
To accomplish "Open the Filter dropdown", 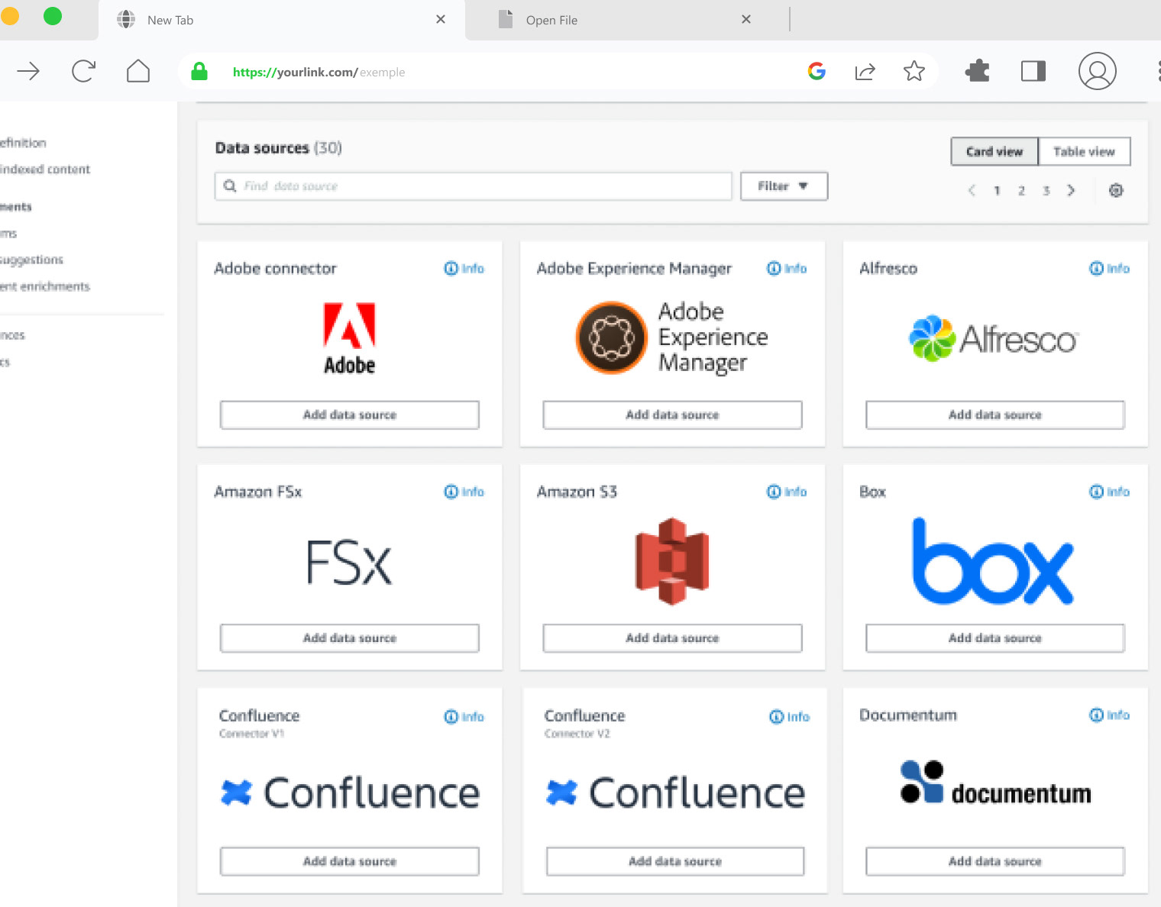I will [x=784, y=186].
